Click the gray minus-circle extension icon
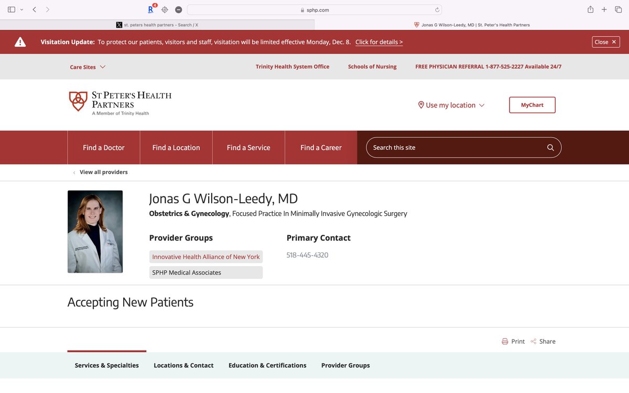 click(x=179, y=9)
